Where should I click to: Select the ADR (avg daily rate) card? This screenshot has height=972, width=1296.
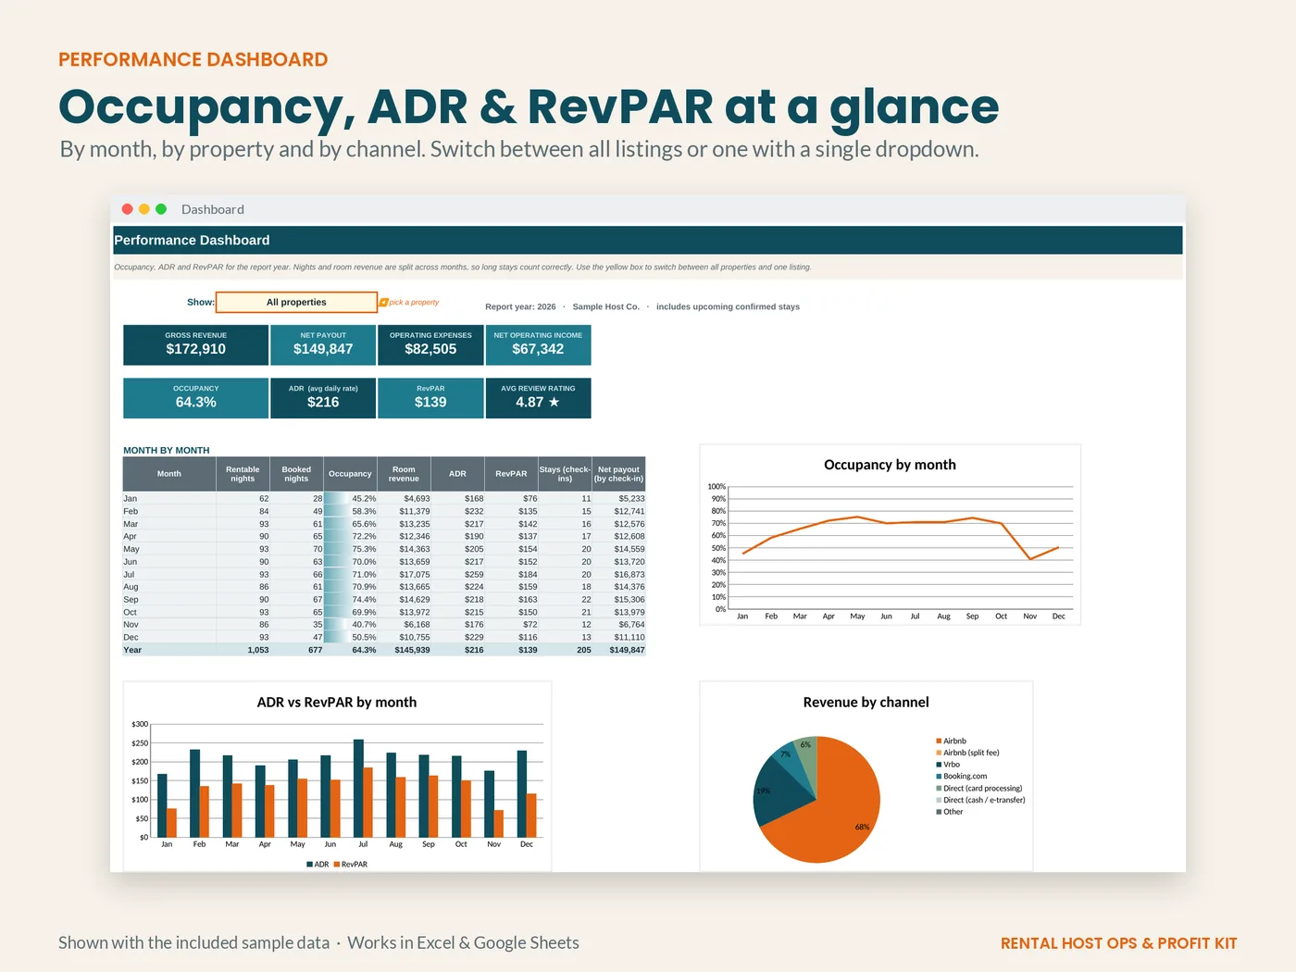pyautogui.click(x=323, y=398)
